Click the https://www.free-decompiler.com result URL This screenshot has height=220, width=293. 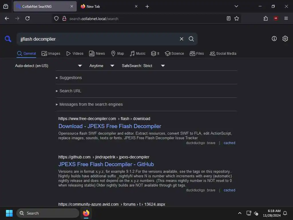104,119
